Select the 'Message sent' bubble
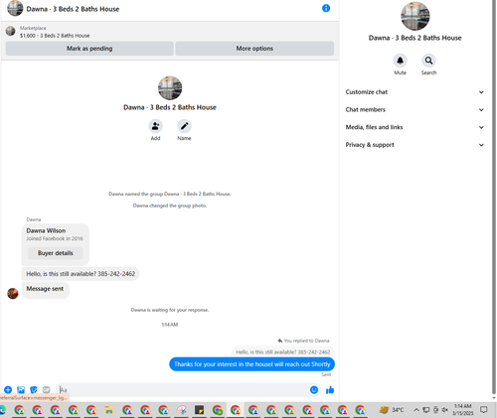Image resolution: width=497 pixels, height=418 pixels. (x=45, y=289)
